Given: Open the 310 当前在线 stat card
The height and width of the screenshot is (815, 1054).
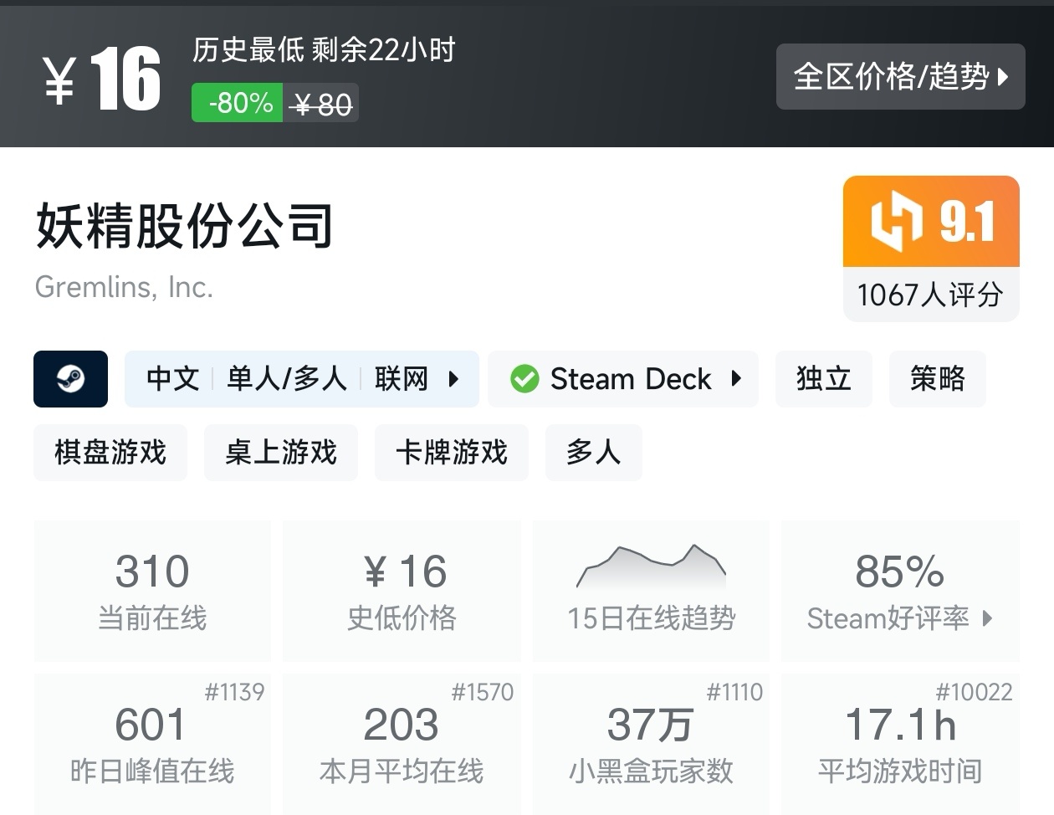Looking at the screenshot, I should [152, 591].
